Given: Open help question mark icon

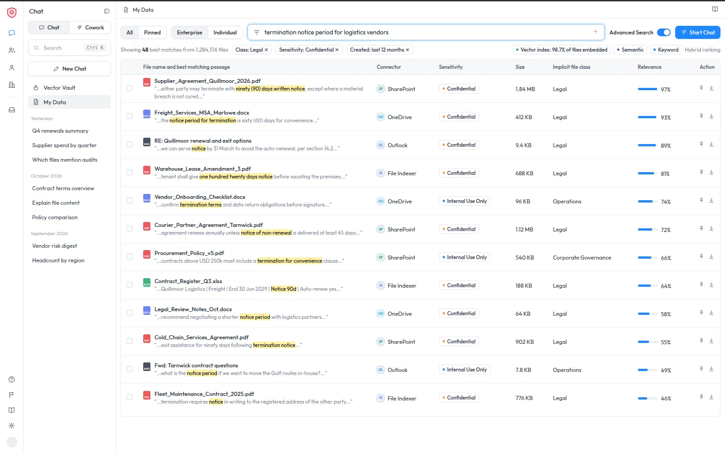Looking at the screenshot, I should point(12,380).
